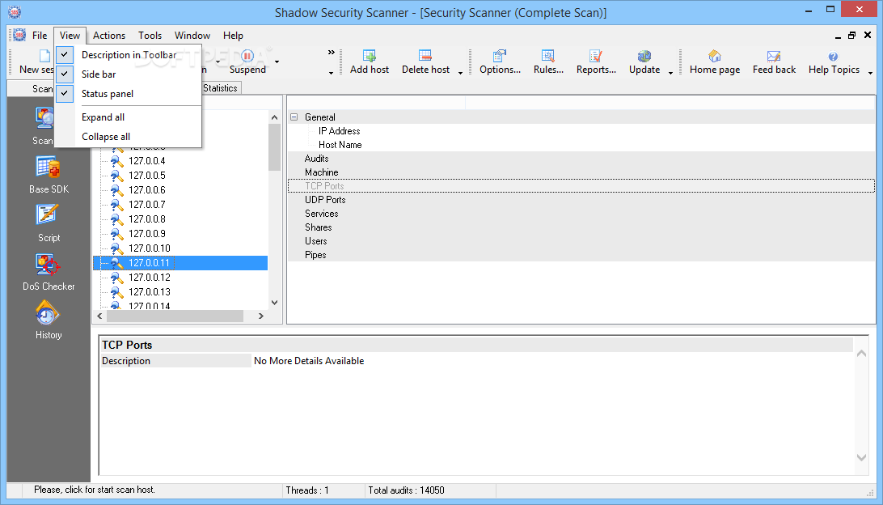The image size is (883, 505).
Task: Click the Update toolbar icon
Action: pos(644,56)
